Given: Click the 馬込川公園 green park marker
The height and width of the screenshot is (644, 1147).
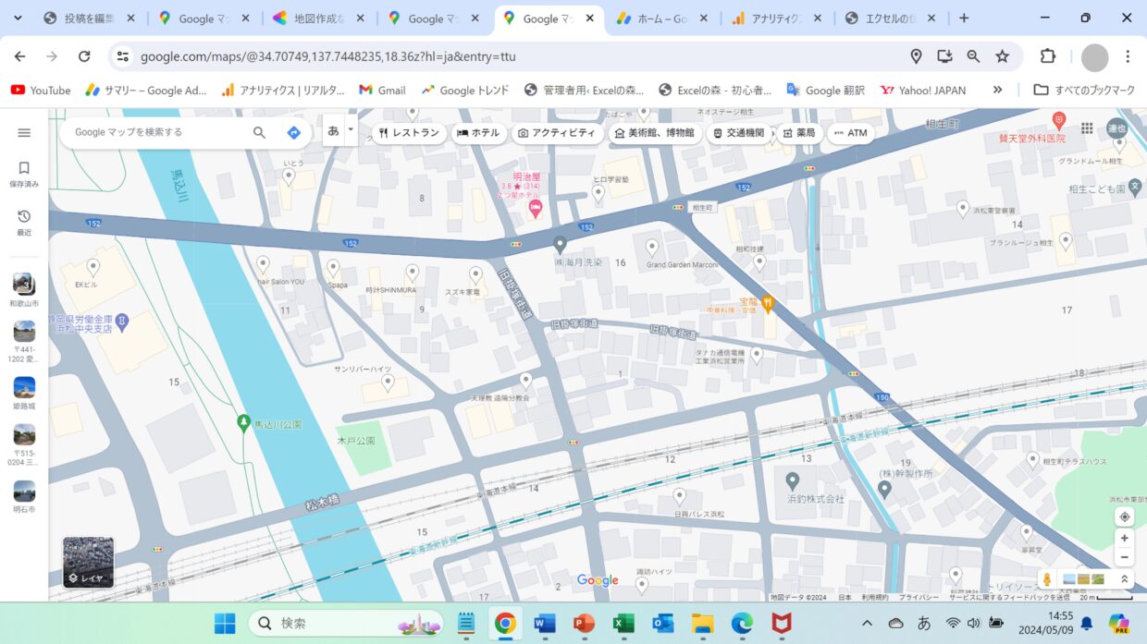Looking at the screenshot, I should click(243, 422).
